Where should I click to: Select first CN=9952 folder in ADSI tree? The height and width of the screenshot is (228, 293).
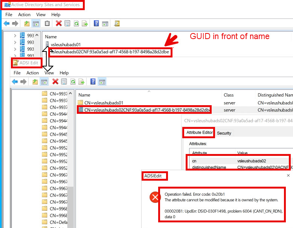pyautogui.click(x=55, y=148)
